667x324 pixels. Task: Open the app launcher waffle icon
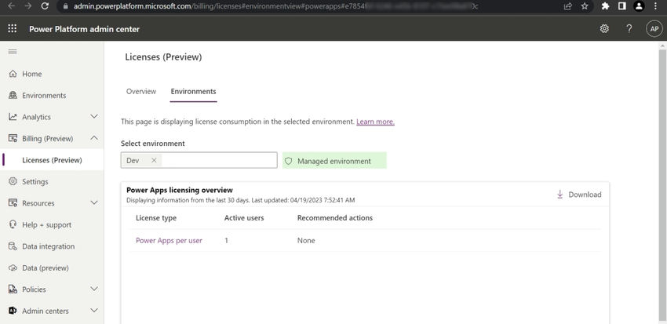pyautogui.click(x=12, y=28)
